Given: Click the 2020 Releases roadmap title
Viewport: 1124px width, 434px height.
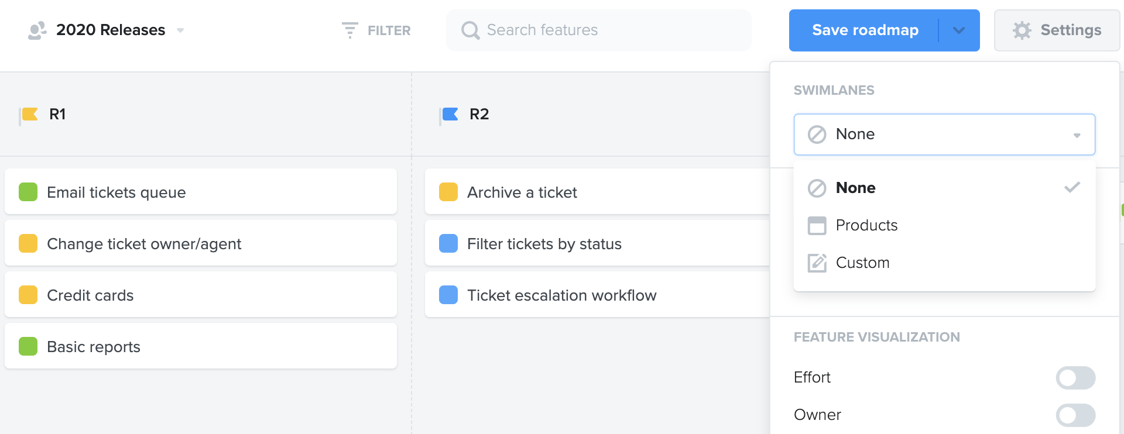Looking at the screenshot, I should coord(111,30).
